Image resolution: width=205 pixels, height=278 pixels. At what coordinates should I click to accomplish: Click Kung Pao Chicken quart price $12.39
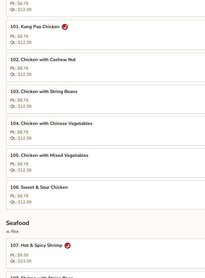click(24, 42)
